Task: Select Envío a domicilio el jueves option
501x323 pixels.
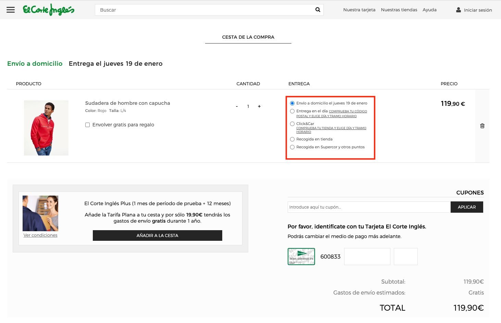Action: point(292,103)
